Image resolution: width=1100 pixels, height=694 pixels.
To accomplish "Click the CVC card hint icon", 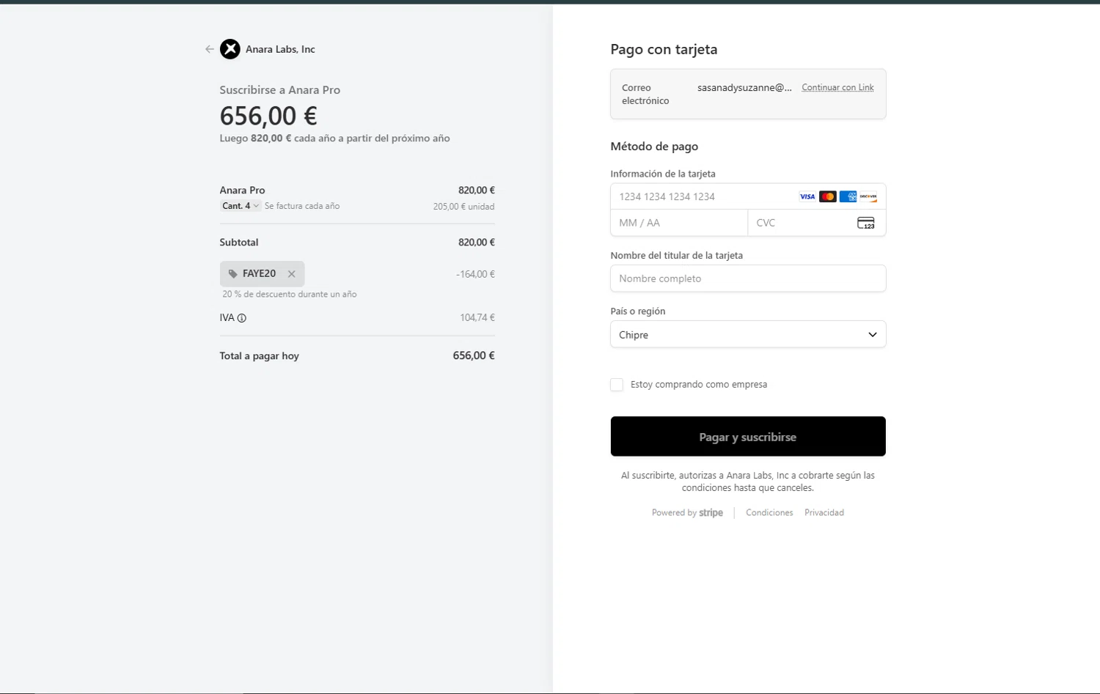I will point(866,223).
